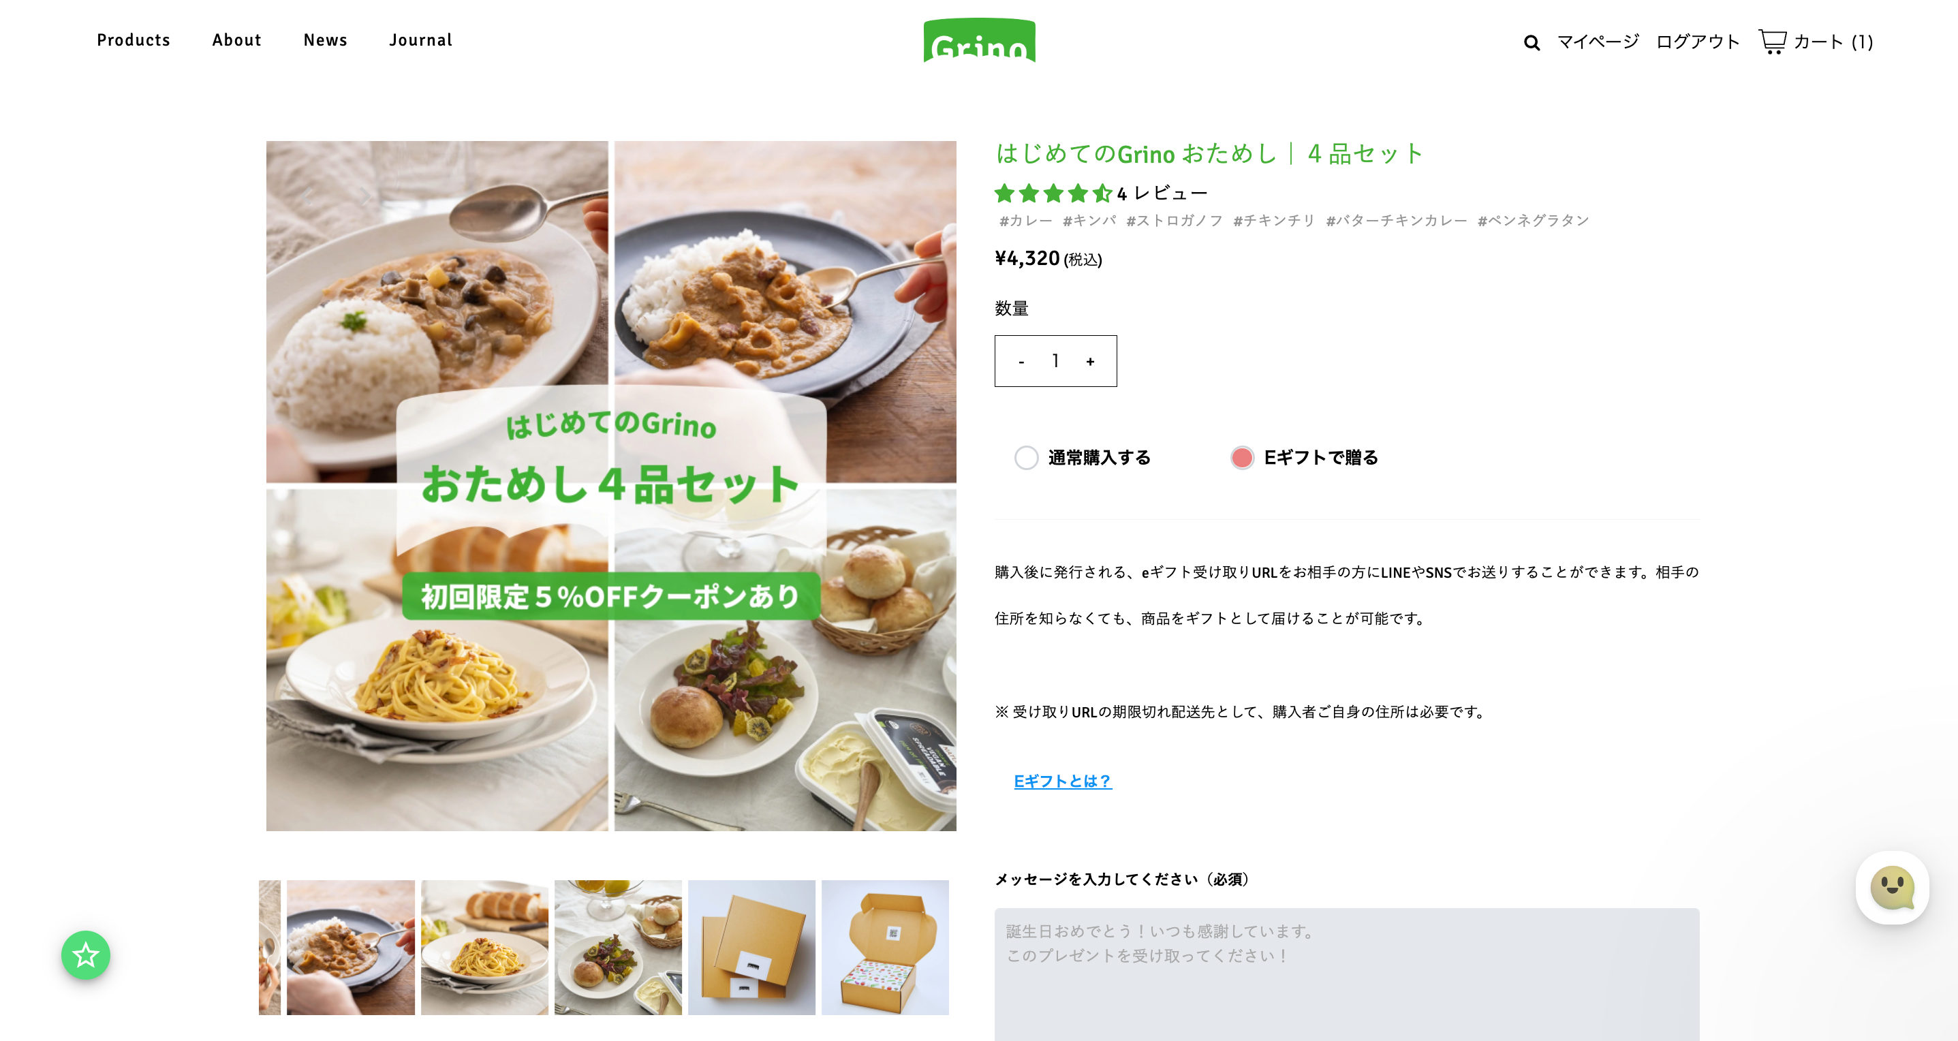The height and width of the screenshot is (1041, 1958).
Task: Increase quantity with the plus button
Action: point(1090,362)
